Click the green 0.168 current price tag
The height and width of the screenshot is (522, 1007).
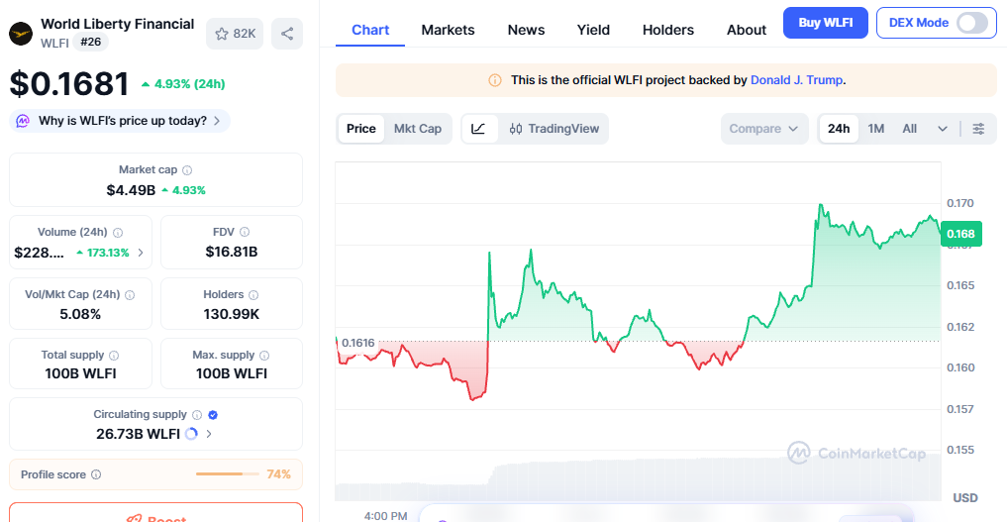point(960,234)
